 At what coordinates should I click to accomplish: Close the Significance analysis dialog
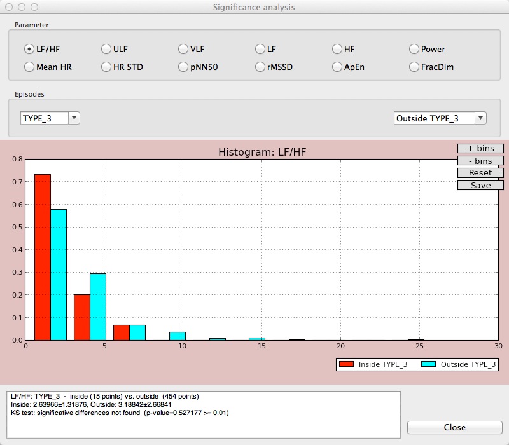tap(455, 427)
